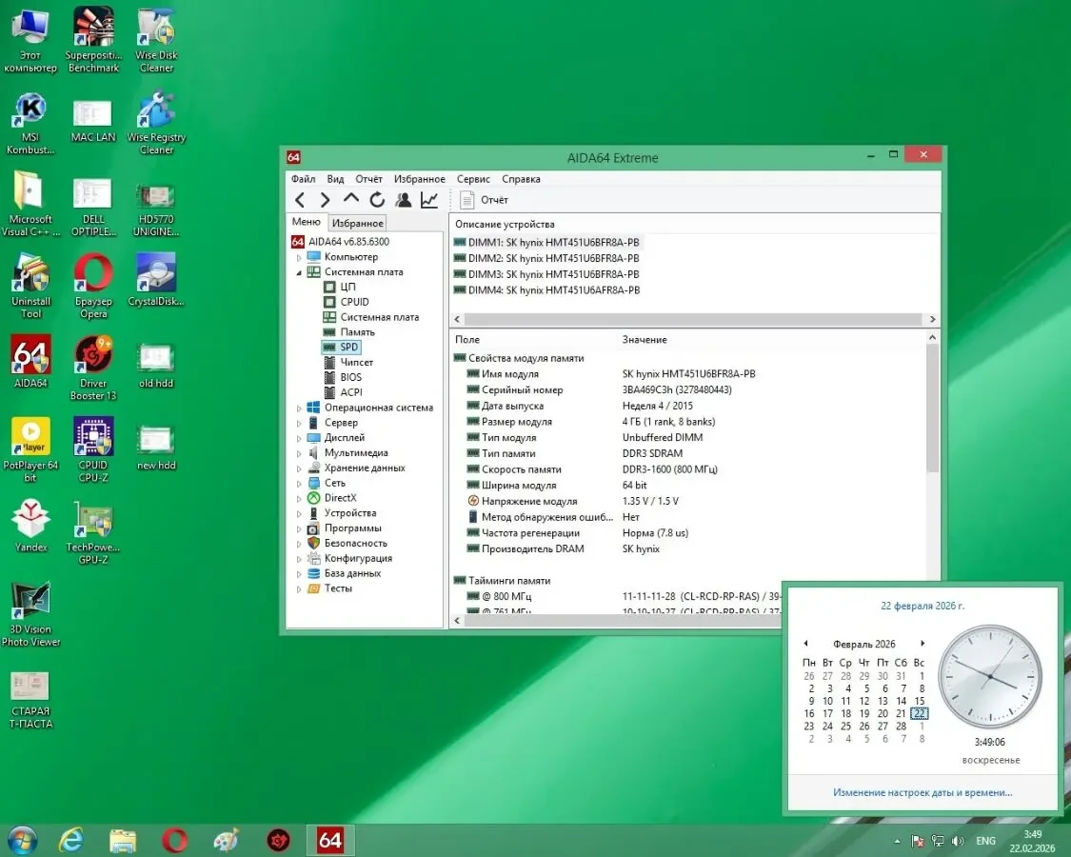Open date and time settings link
Screen dimensions: 1071x857
[922, 793]
